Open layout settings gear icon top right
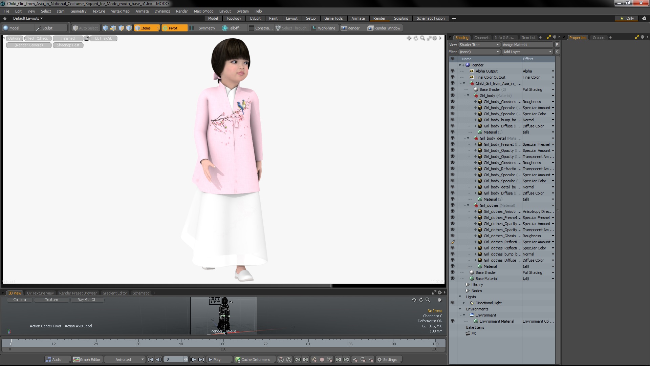Screen dimensions: 650x366 644,18
